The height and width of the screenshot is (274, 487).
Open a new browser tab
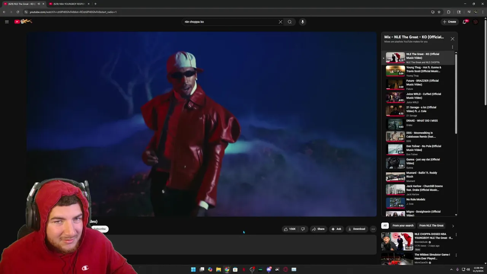95,4
